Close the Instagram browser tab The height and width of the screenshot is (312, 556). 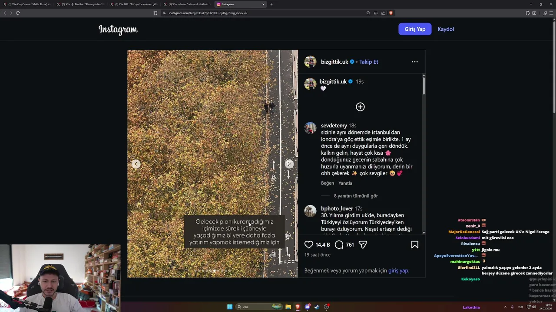(263, 4)
